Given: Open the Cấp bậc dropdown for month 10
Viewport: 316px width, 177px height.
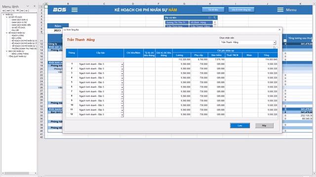Looking at the screenshot, I should pos(122,106).
